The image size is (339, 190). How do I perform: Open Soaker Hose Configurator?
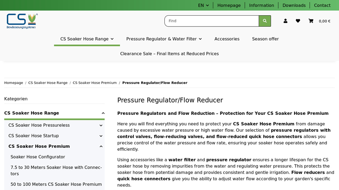[x=38, y=157]
